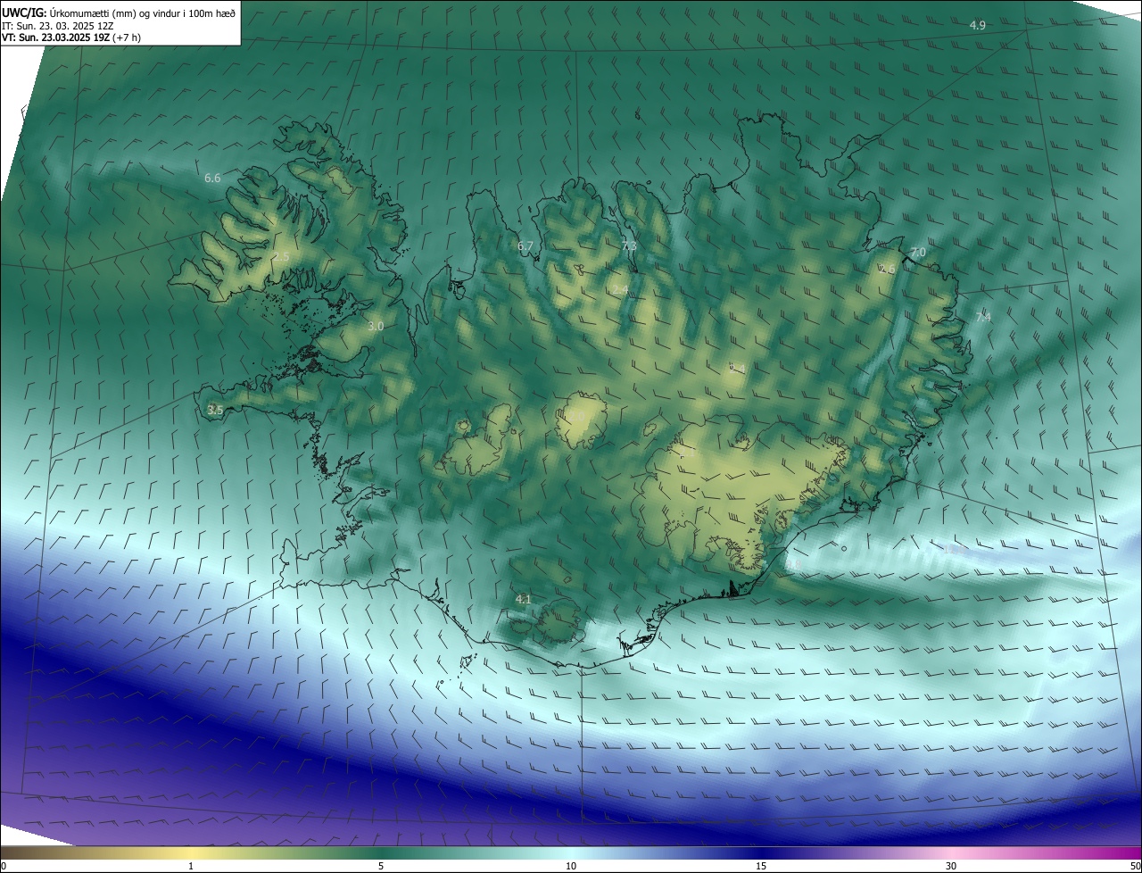1142x873 pixels.
Task: Click the 10 tick on the color scale
Action: [x=571, y=866]
